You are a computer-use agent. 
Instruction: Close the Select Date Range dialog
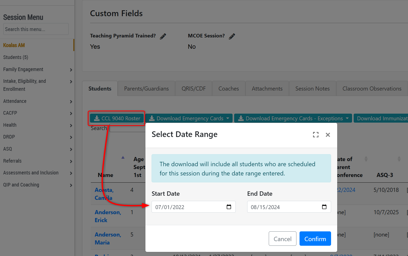click(x=328, y=135)
